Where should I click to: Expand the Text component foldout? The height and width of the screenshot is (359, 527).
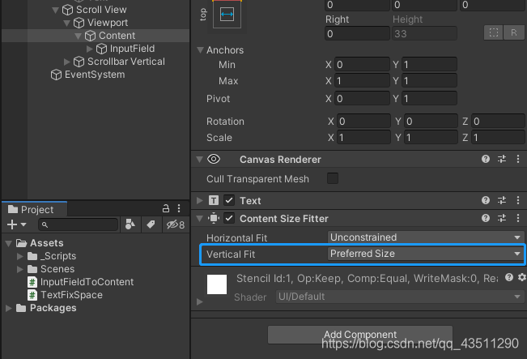(x=200, y=200)
